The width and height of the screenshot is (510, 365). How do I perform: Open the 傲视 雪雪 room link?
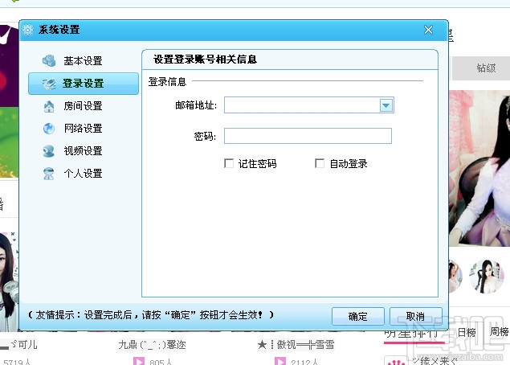[296, 344]
